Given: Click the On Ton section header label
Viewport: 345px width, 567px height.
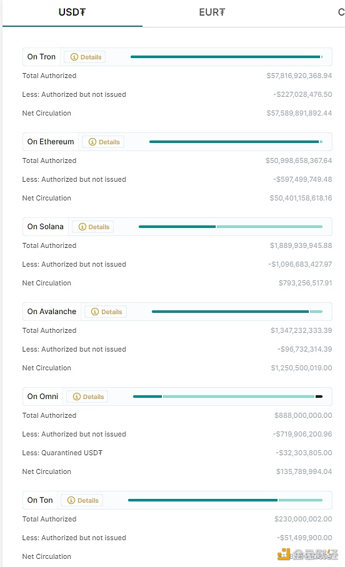Looking at the screenshot, I should pos(40,500).
